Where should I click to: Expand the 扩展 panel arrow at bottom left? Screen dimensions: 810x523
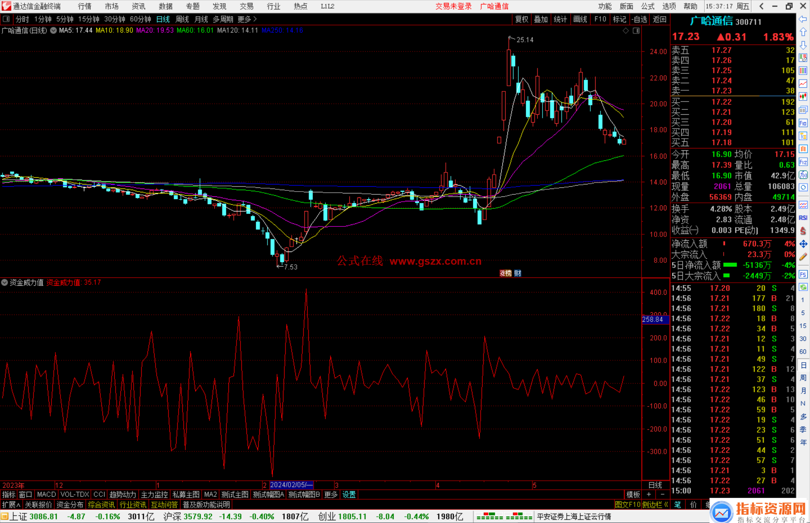click(11, 505)
